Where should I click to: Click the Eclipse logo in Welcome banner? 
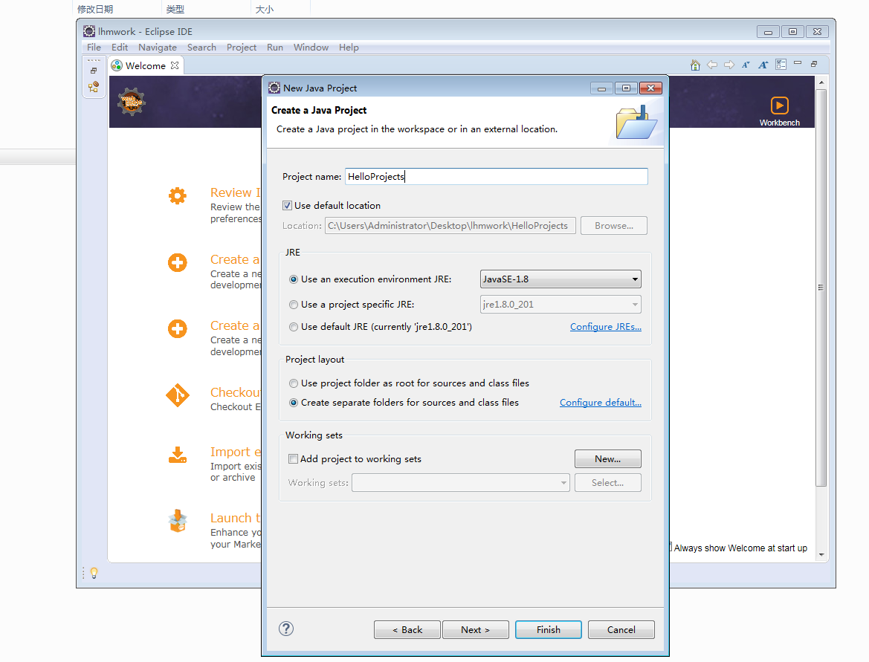coord(132,102)
